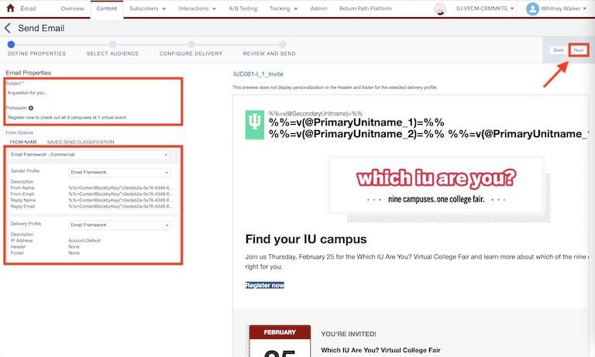Image resolution: width=595 pixels, height=357 pixels.
Task: Click the Define Properties step marker
Action: 11,44
